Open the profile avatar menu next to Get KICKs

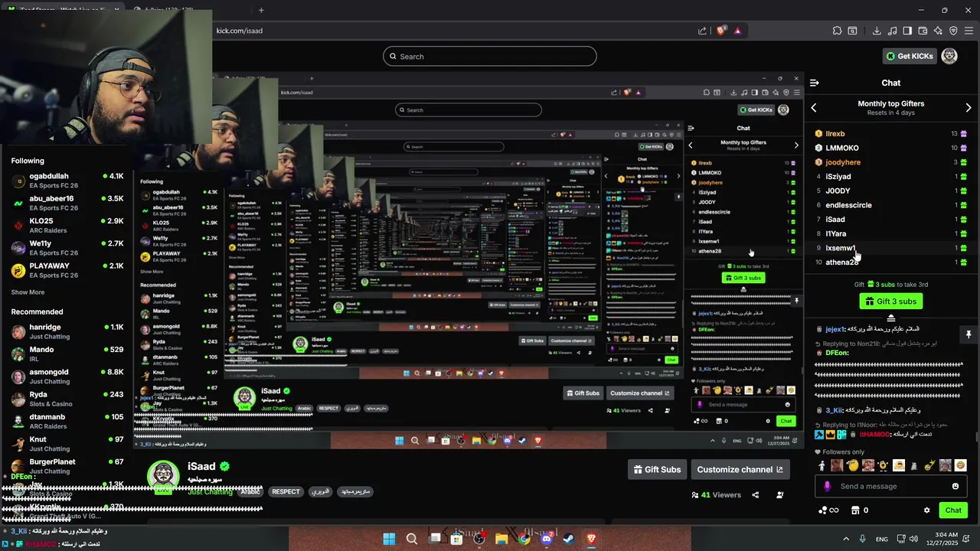[949, 56]
